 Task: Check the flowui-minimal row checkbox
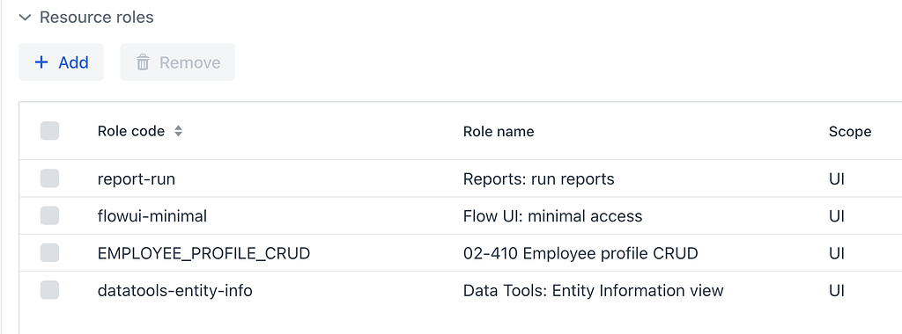(49, 215)
